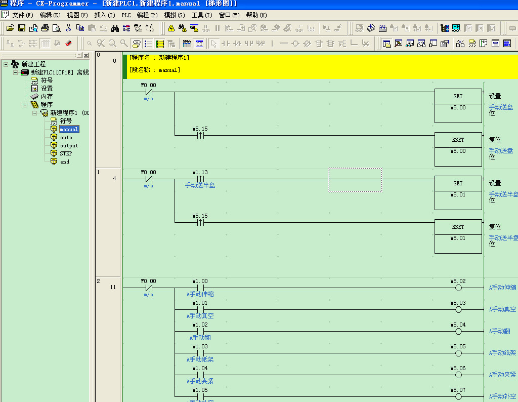
Task: Collapse the 新建工程 root tree node
Action: pos(6,64)
